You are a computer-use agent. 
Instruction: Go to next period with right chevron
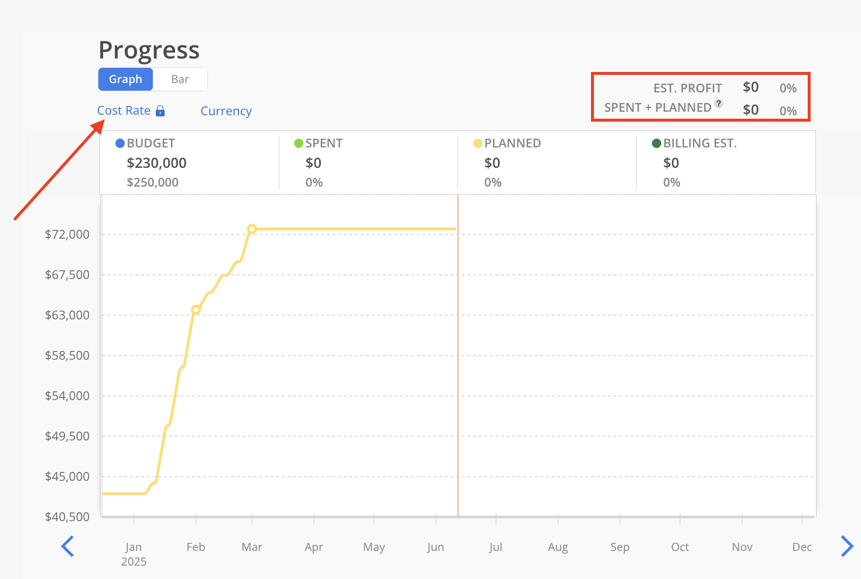pos(847,546)
